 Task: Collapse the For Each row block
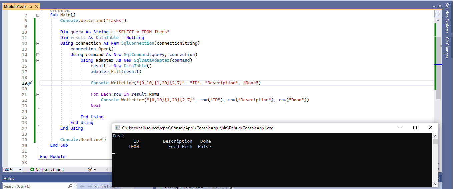point(38,94)
